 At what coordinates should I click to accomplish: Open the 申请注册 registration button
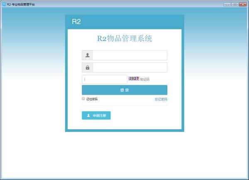click(x=96, y=115)
